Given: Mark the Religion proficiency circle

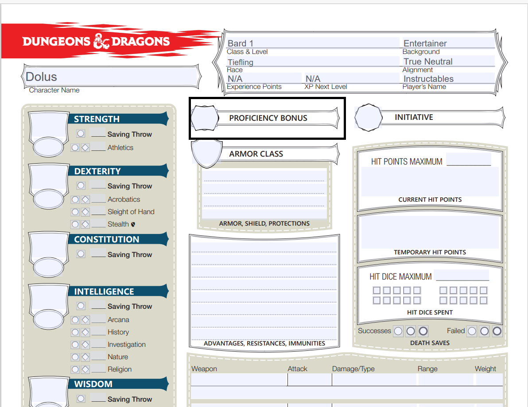Looking at the screenshot, I should (75, 369).
